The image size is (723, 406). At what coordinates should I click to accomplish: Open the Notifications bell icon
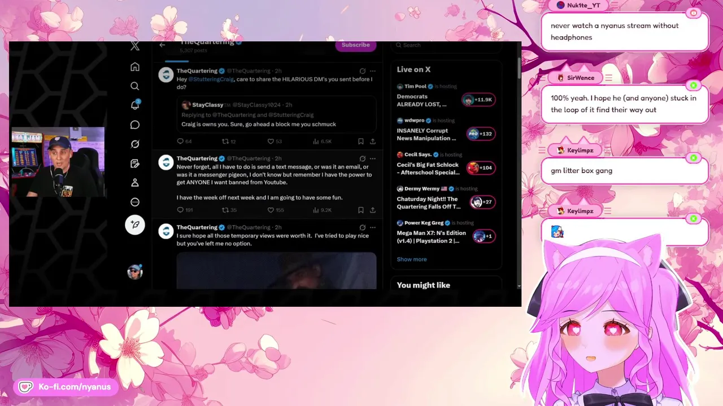[135, 105]
